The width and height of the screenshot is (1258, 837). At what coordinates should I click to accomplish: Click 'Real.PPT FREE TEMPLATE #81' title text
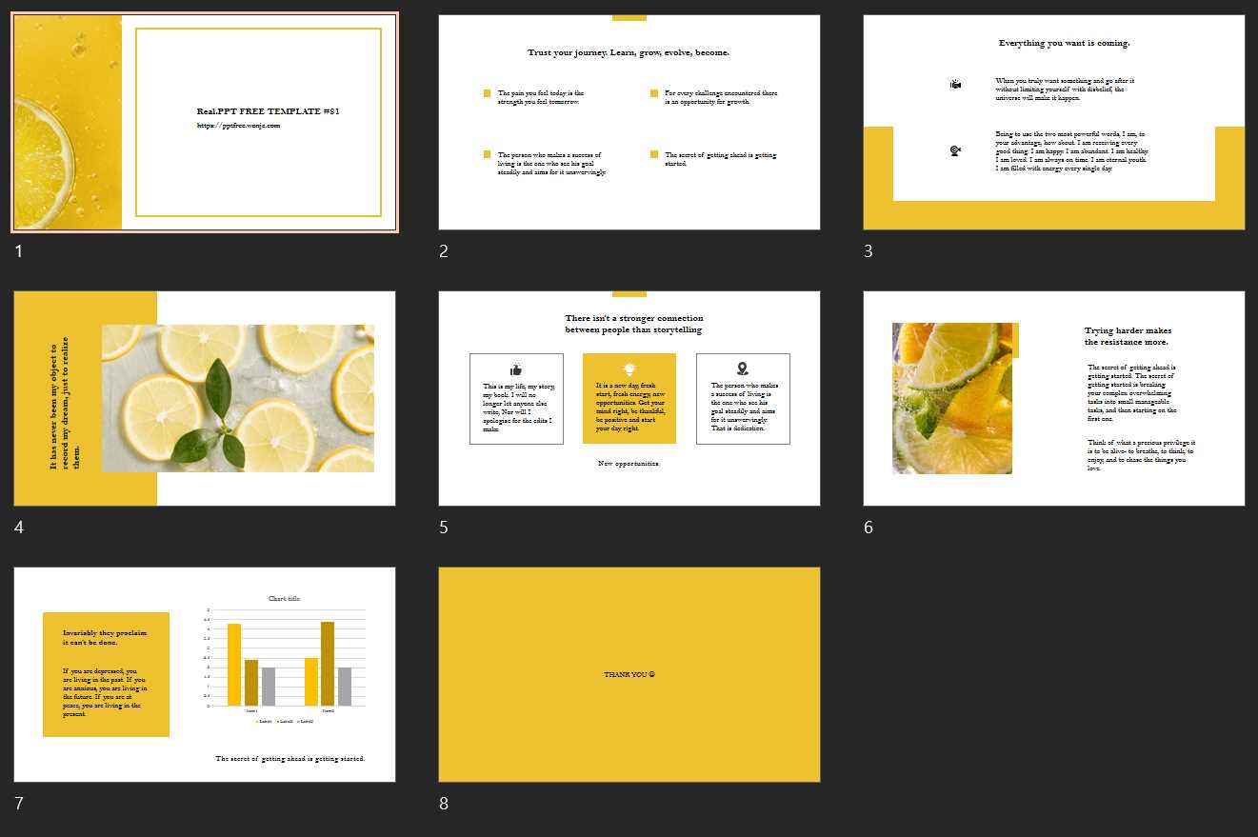coord(269,111)
